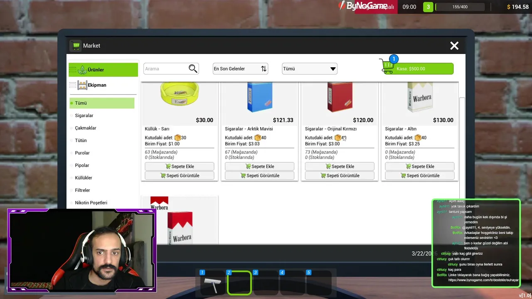
Task: Click the 67 (Mağazanda) stock text
Action: pos(241,152)
